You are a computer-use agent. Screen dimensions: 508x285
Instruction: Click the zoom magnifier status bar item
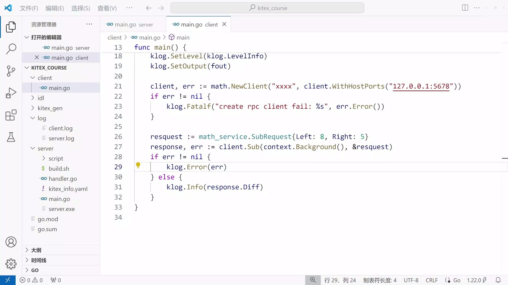(x=313, y=280)
